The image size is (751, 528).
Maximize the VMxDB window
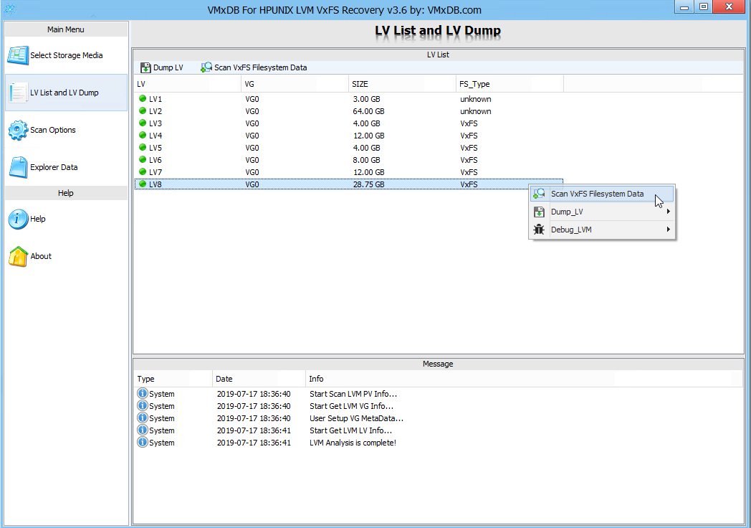point(704,6)
